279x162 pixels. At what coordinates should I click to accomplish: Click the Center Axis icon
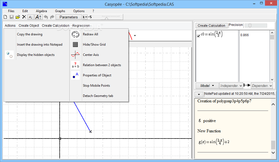pos(75,55)
